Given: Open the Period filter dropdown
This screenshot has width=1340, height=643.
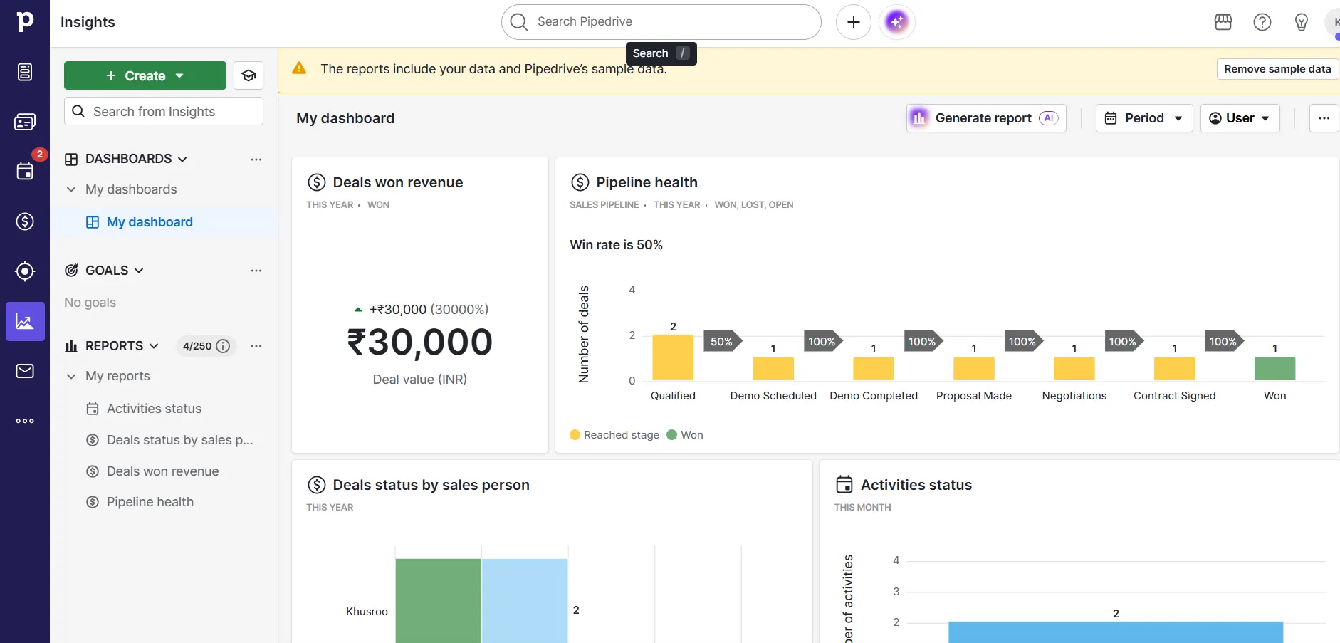Looking at the screenshot, I should 1144,118.
